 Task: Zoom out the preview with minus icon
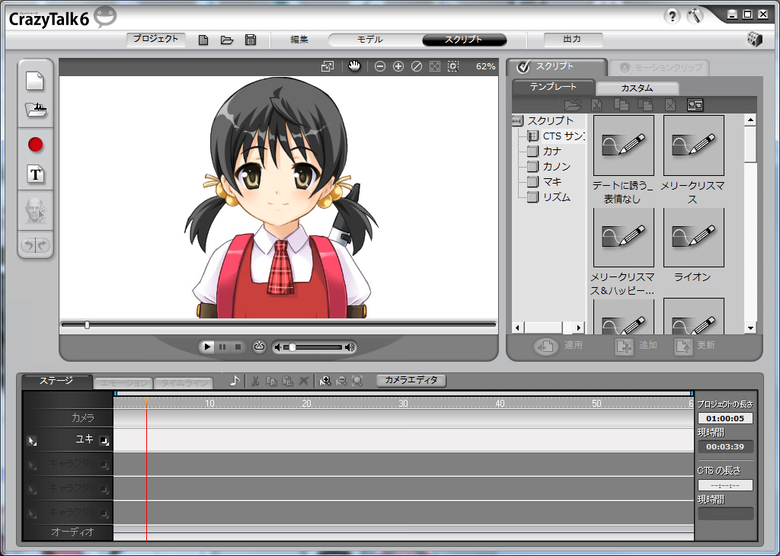coord(380,66)
